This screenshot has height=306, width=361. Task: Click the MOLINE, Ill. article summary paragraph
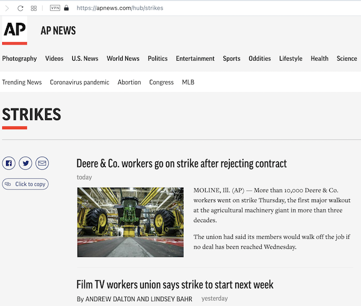[272, 205]
